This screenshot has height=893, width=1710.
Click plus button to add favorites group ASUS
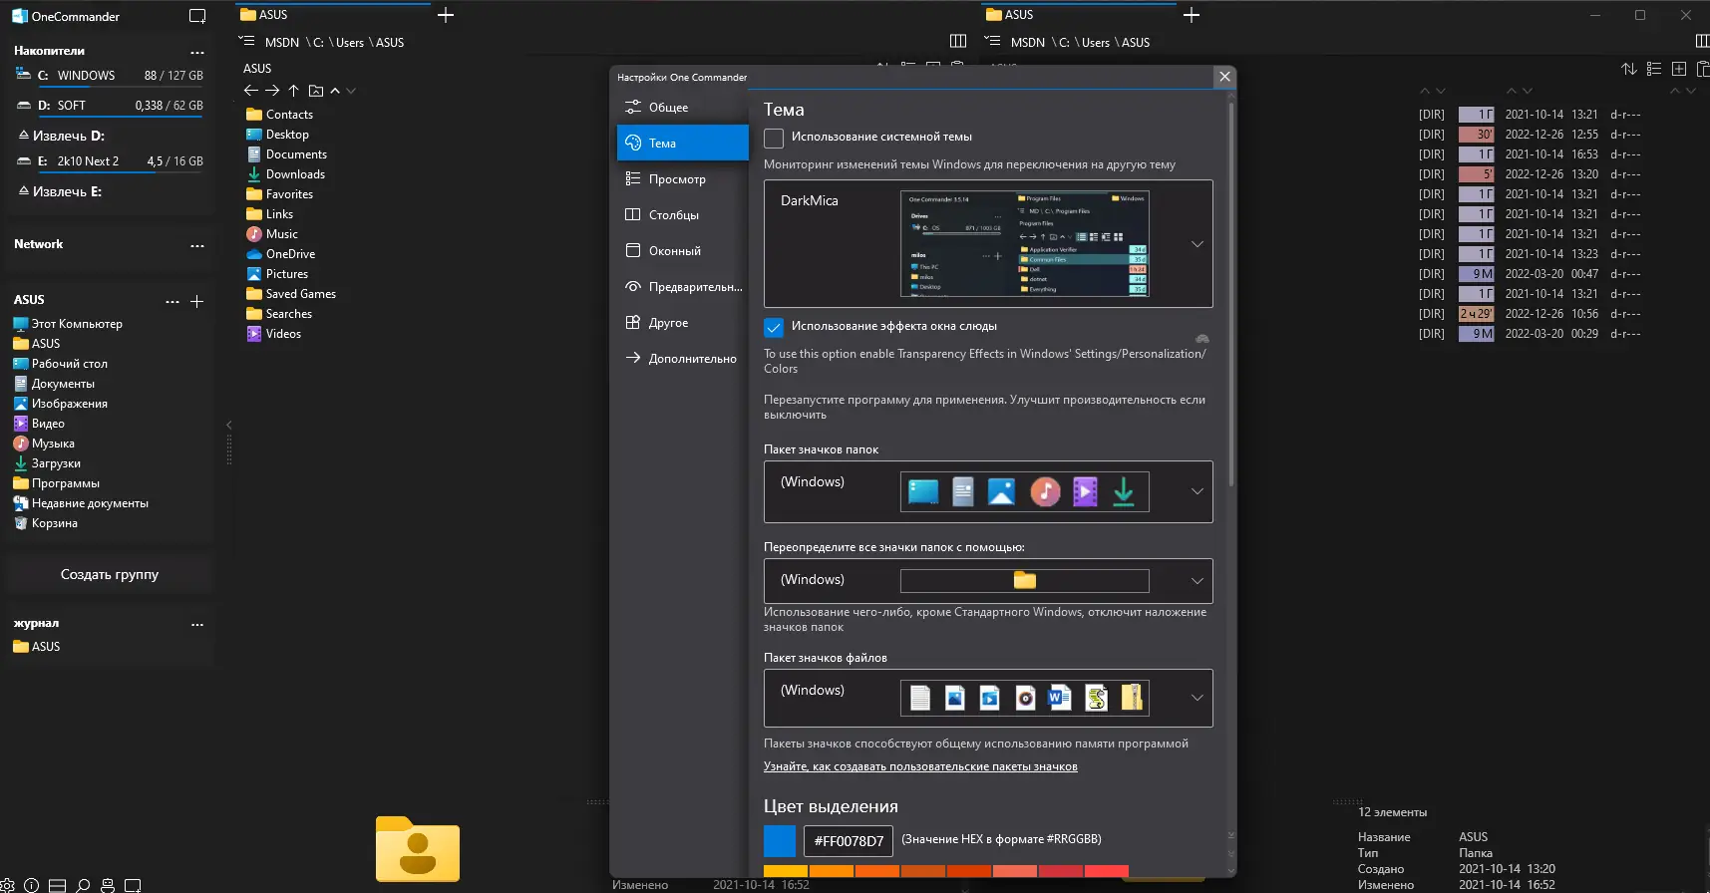197,301
